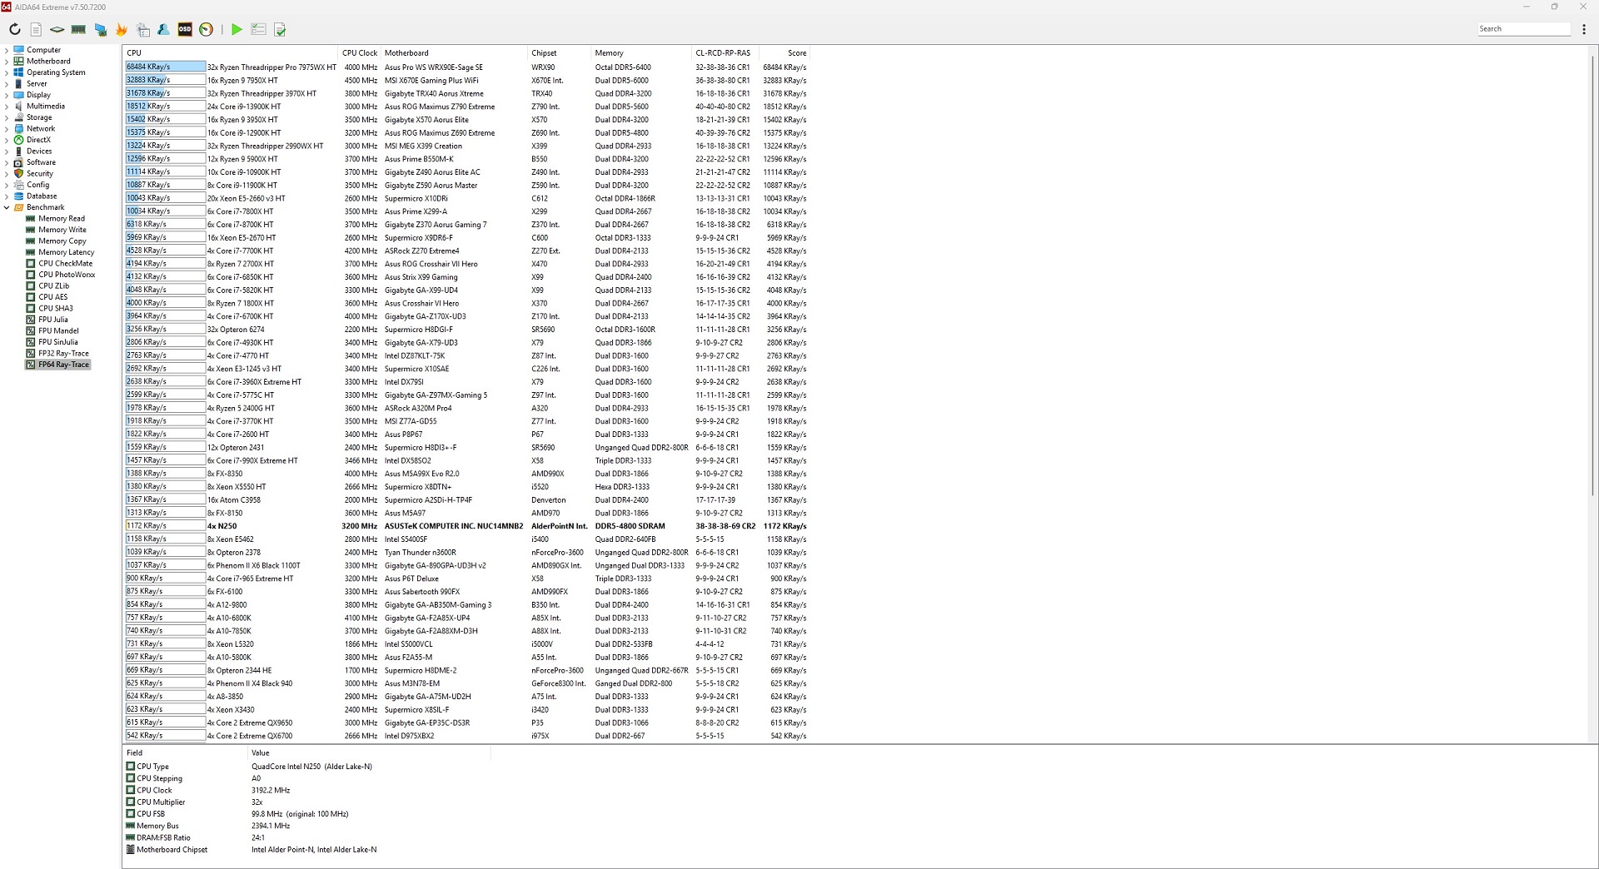Click the results checklist toolbar icon
1599x869 pixels.
(x=258, y=29)
